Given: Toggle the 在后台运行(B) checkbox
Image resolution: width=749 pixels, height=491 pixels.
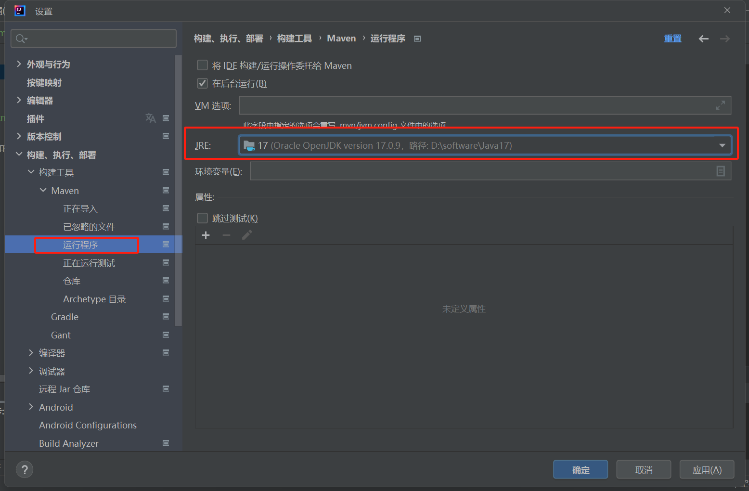Looking at the screenshot, I should point(203,83).
